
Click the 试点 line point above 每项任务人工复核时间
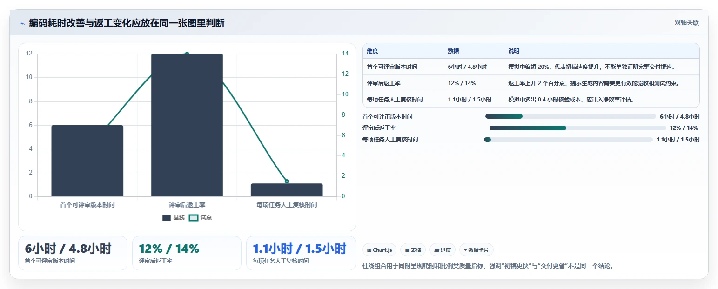coord(287,181)
